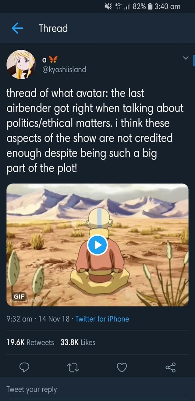Tap the retweet arrows icon
The width and height of the screenshot is (195, 401).
point(73,367)
